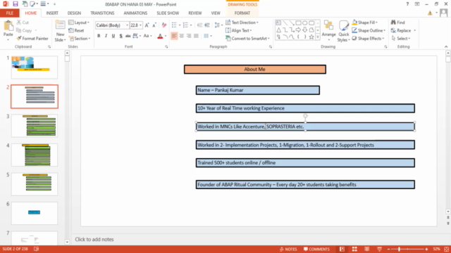Viewport: 451px width, 253px height.
Task: Increase font size with A-up icon
Action: click(x=147, y=25)
